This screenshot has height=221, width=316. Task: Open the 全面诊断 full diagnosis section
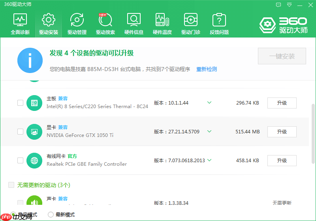pos(20,24)
